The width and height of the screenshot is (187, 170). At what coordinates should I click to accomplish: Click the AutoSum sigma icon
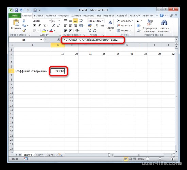(138, 21)
